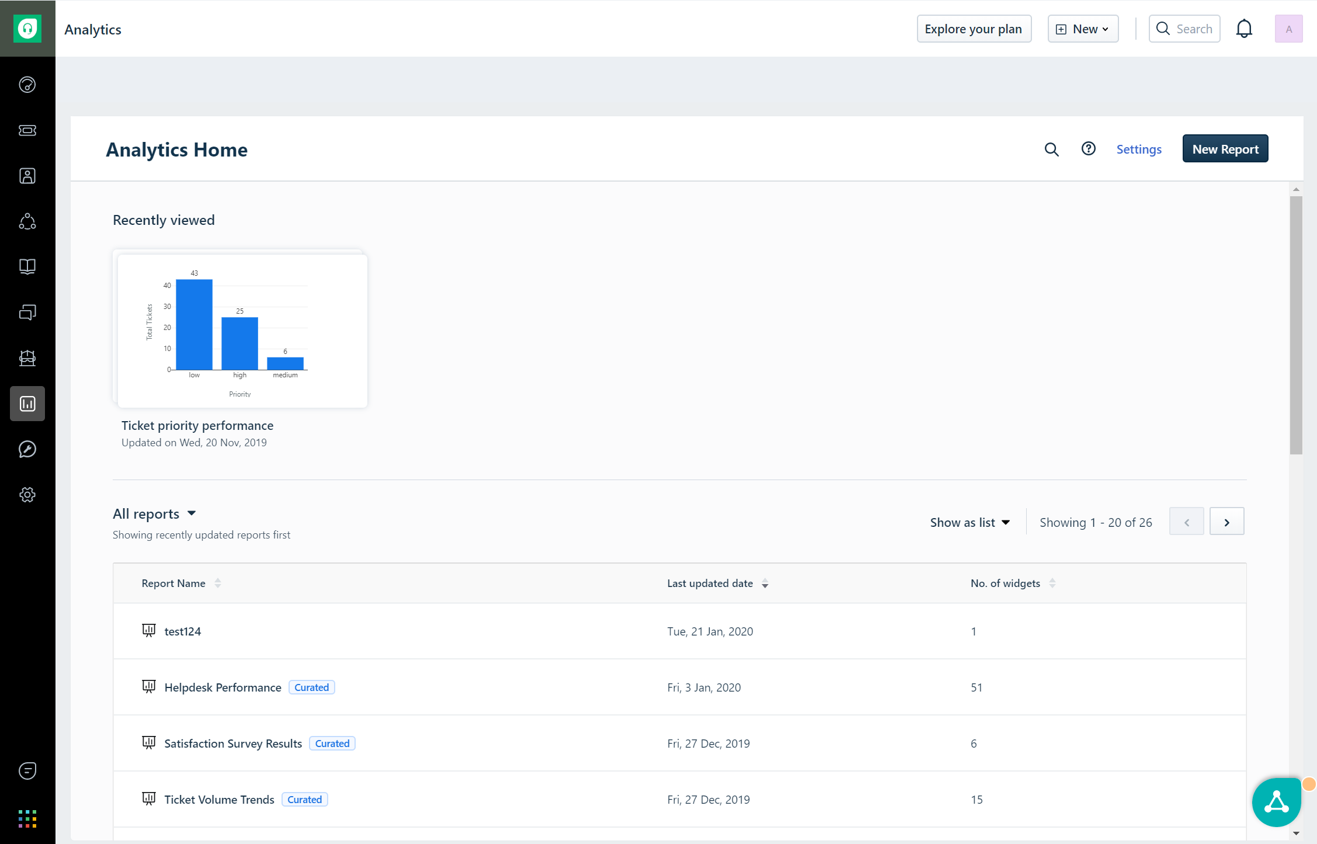The height and width of the screenshot is (844, 1317).
Task: Sort by No. of widgets column
Action: pyautogui.click(x=1052, y=583)
